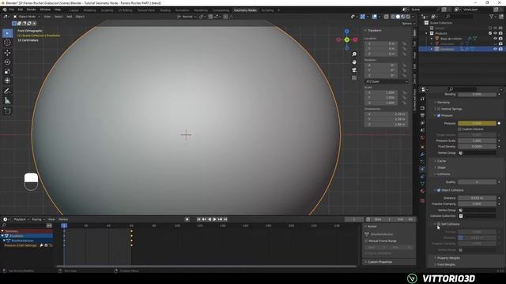The width and height of the screenshot is (506, 284).
Task: Select the Cursor tool in toolbar
Action: (7, 43)
